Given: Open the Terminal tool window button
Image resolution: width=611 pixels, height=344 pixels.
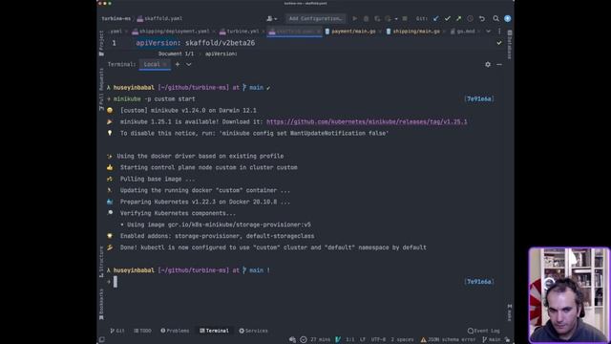Looking at the screenshot, I should pyautogui.click(x=214, y=331).
